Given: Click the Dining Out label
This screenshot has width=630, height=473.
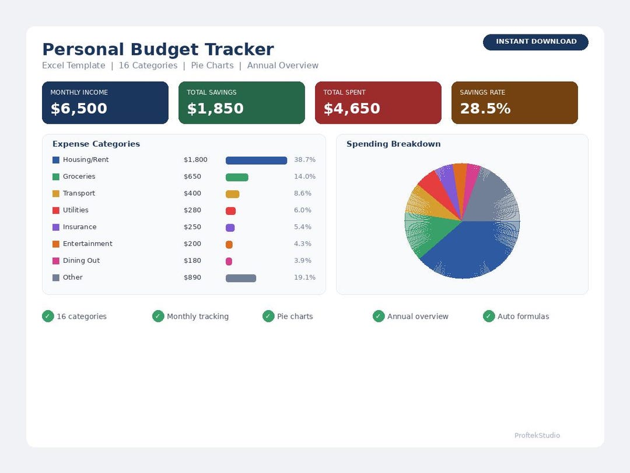Looking at the screenshot, I should 81,260.
